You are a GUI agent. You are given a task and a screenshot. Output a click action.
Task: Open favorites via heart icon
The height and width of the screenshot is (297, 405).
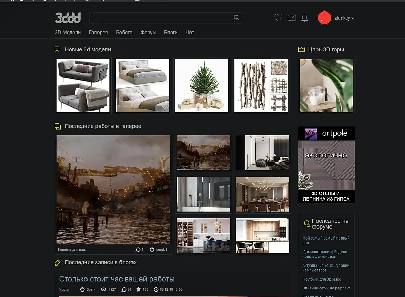(278, 18)
